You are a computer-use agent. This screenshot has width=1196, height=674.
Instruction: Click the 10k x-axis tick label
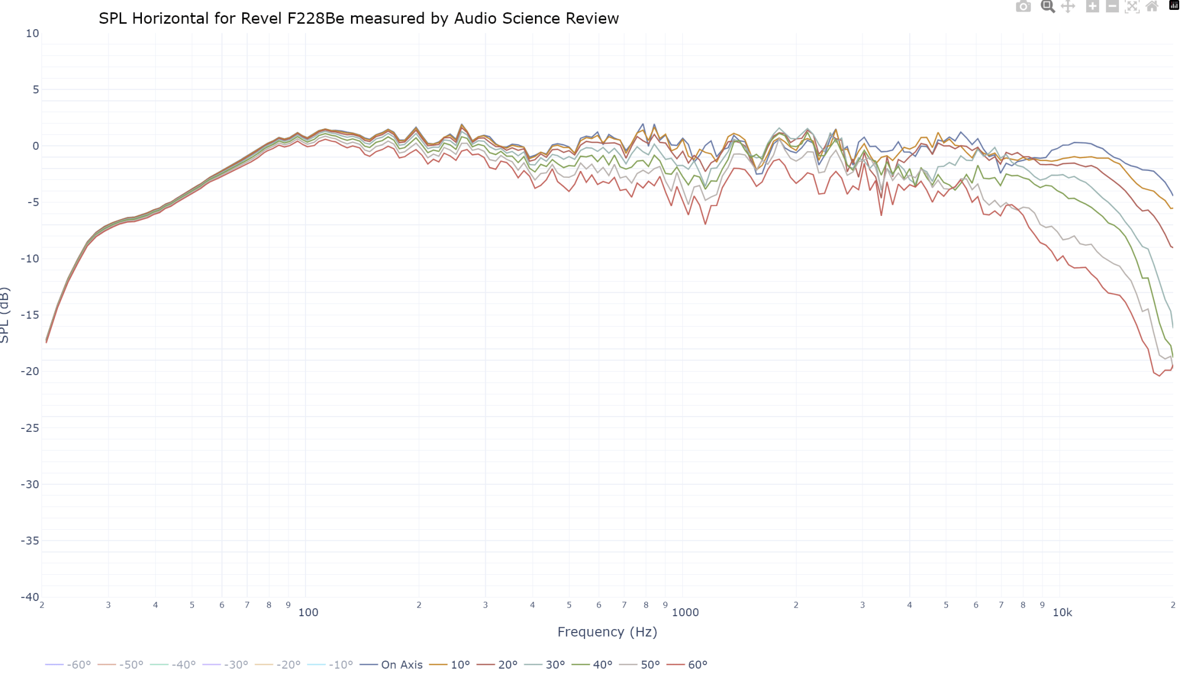pyautogui.click(x=1062, y=613)
